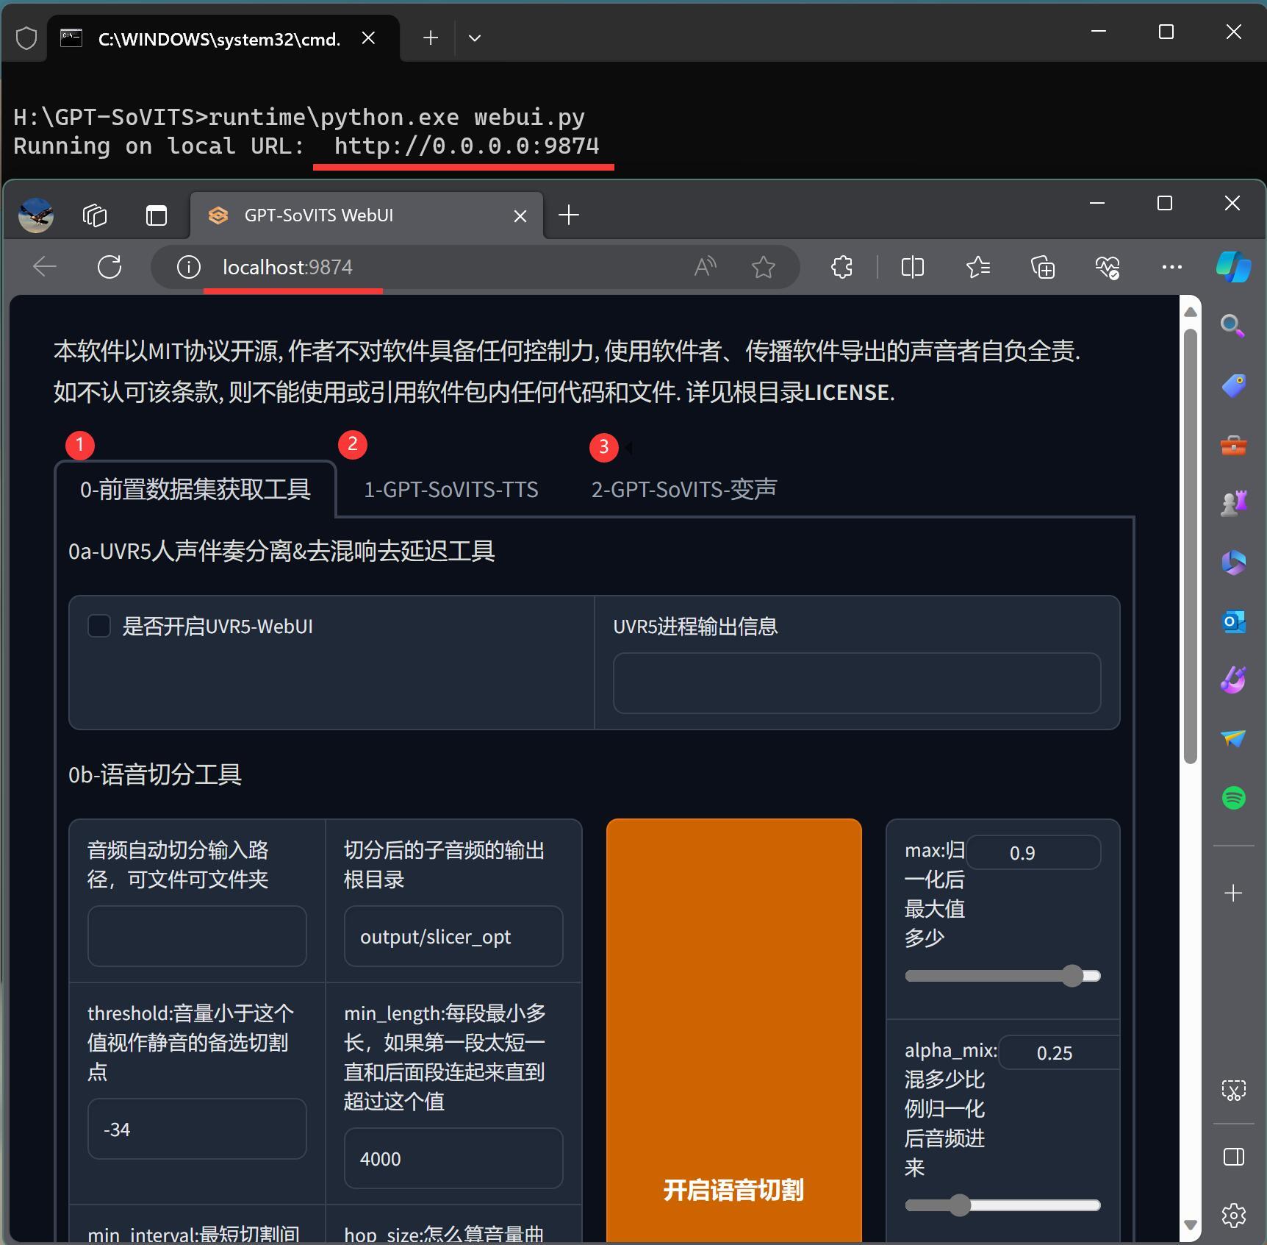
Task: Switch to 2-GPT-SoVITS-变声 tab
Action: pos(684,489)
